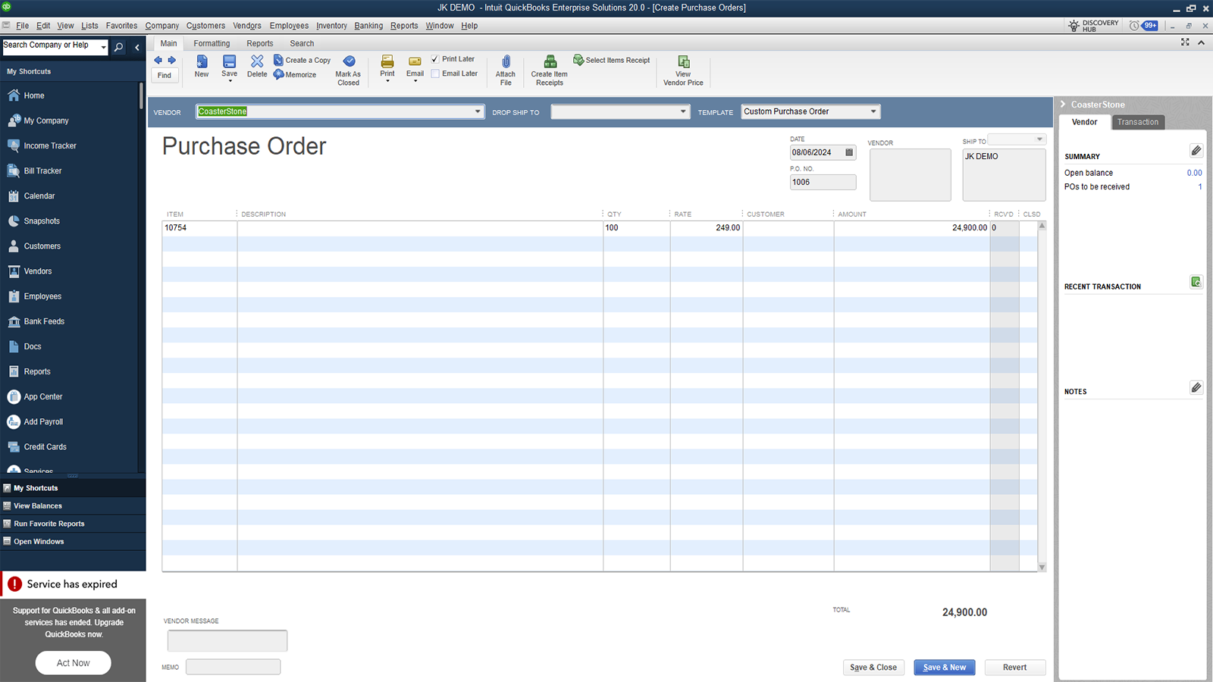Click the pencil icon next to Notes
The width and height of the screenshot is (1213, 682).
(x=1196, y=387)
